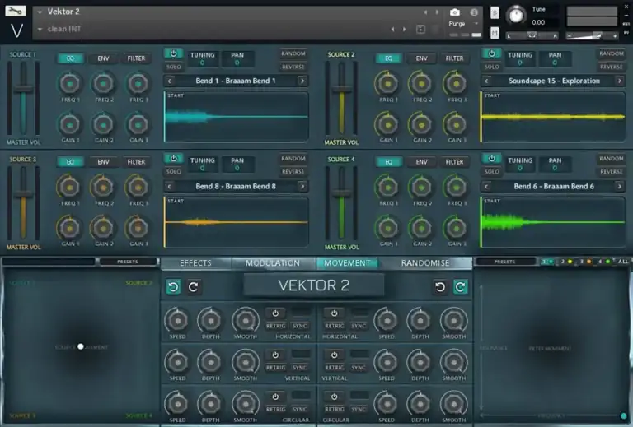This screenshot has height=427, width=633.
Task: Click the Tune knob in header
Action: pos(516,16)
